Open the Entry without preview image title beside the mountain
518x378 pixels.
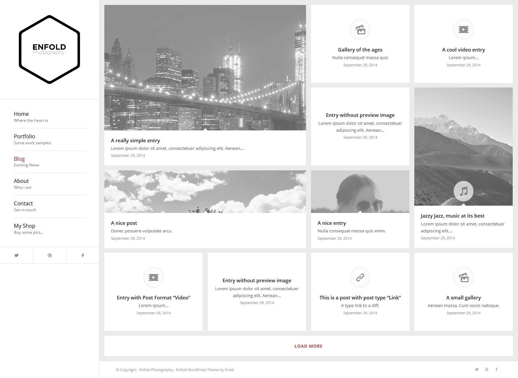360,115
